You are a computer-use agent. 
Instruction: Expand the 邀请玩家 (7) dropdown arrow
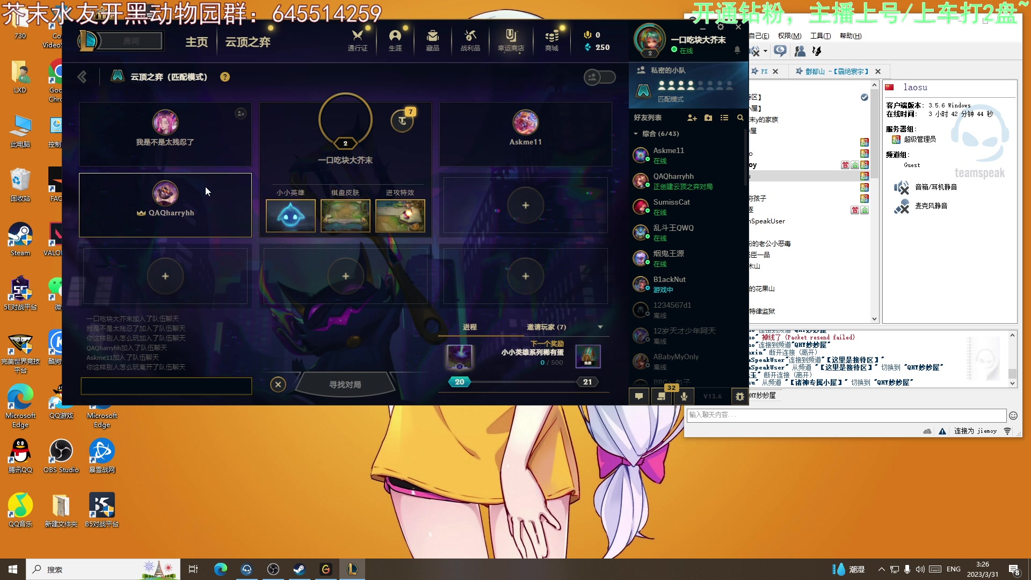coord(600,327)
